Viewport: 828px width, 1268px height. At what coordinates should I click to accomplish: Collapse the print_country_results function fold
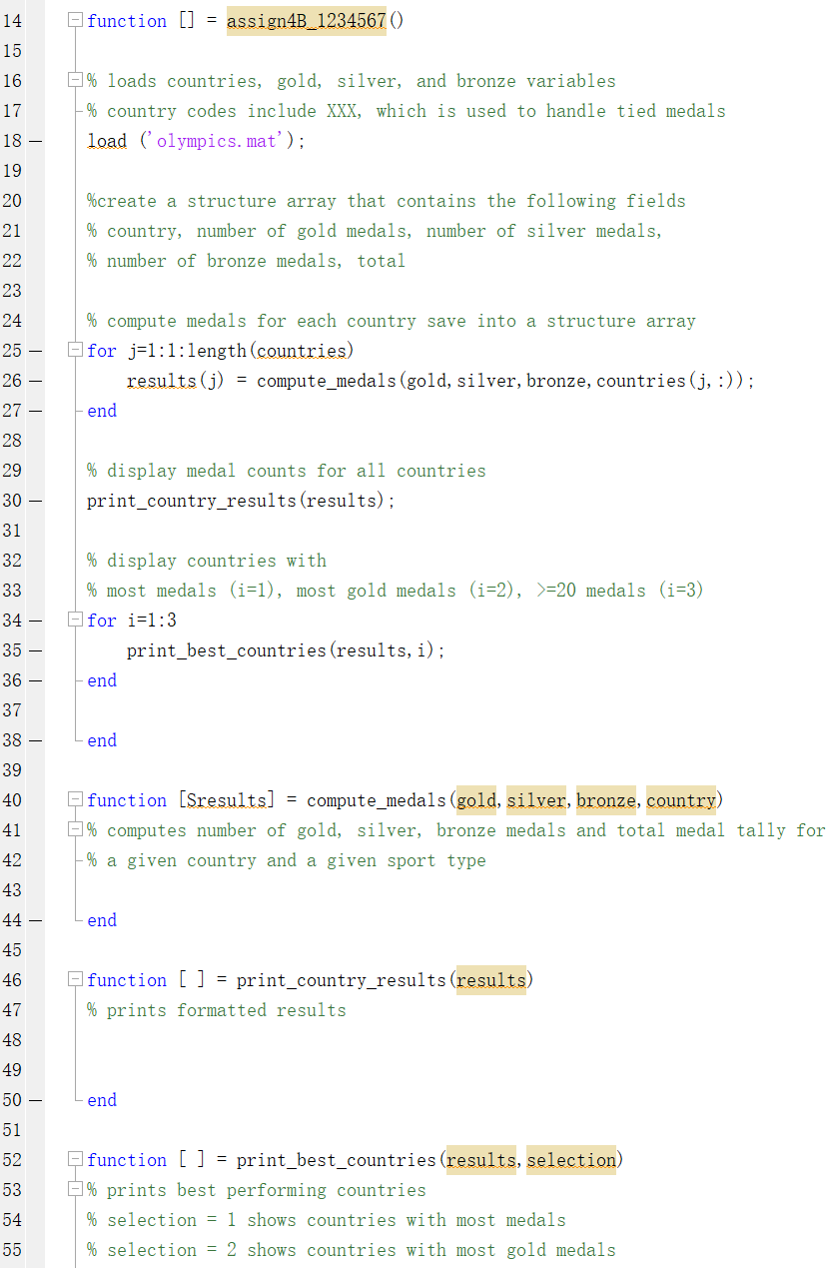coord(75,980)
